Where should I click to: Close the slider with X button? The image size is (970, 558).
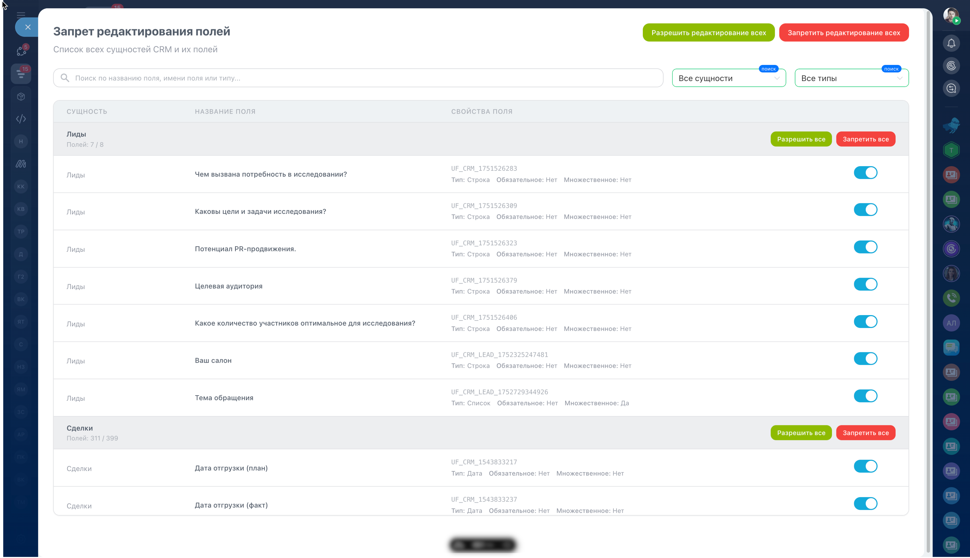point(27,27)
